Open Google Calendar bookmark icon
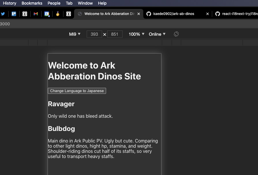258x175 pixels. [47, 14]
